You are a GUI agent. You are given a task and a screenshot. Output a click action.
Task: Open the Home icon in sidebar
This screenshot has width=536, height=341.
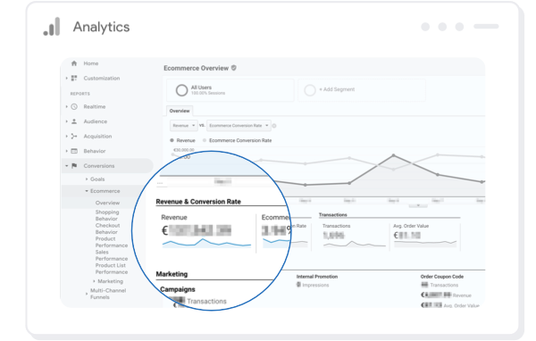point(74,63)
